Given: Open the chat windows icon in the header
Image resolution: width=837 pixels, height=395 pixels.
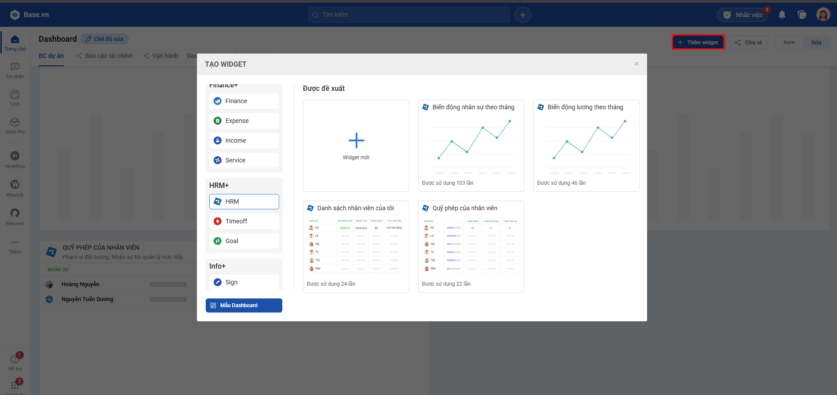Looking at the screenshot, I should 802,15.
